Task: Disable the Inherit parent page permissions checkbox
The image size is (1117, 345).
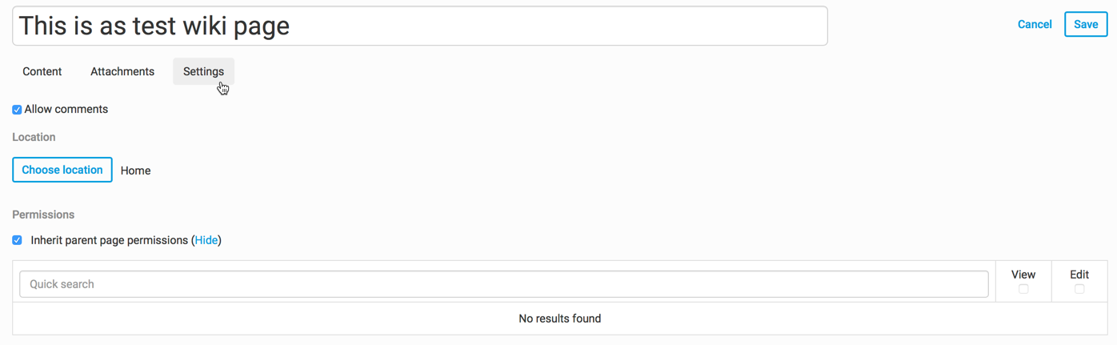Action: coord(17,240)
